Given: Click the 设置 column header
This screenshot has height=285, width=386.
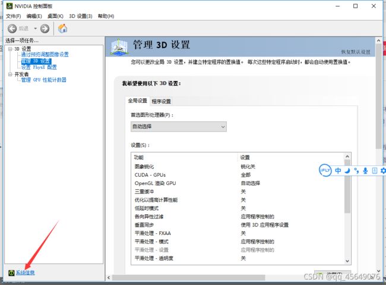Looking at the screenshot, I should (x=245, y=158).
